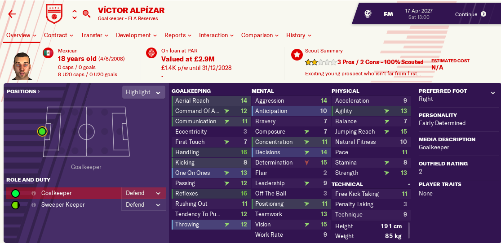Open player search magnifying glass
Image resolution: width=501 pixels, height=243 pixels.
(87, 14)
